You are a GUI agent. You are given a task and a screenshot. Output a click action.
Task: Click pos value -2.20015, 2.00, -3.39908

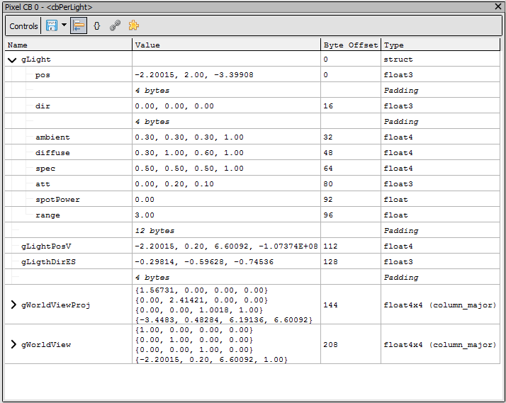pos(194,75)
